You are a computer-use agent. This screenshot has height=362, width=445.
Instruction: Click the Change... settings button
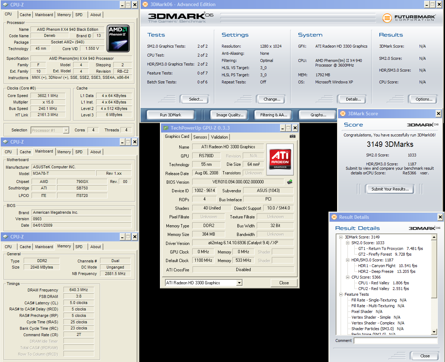click(x=272, y=99)
